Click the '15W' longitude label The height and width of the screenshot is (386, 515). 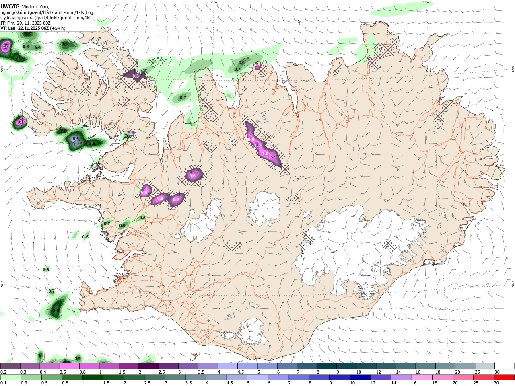[x=426, y=2]
